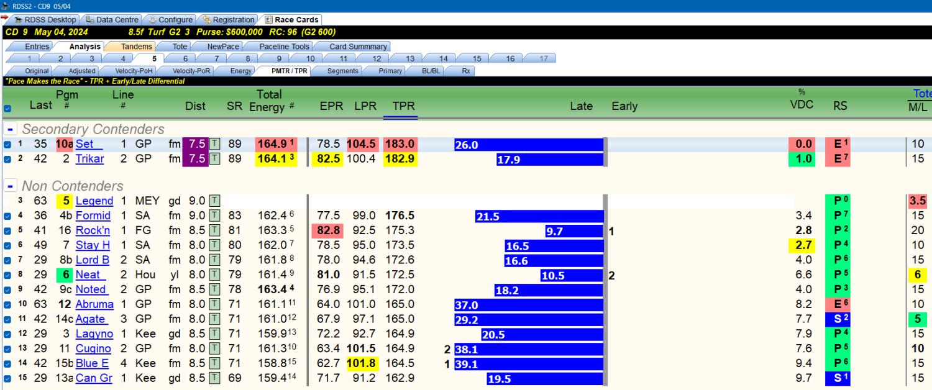Open the Tandems tab
Image resolution: width=932 pixels, height=390 pixels.
pyautogui.click(x=136, y=47)
